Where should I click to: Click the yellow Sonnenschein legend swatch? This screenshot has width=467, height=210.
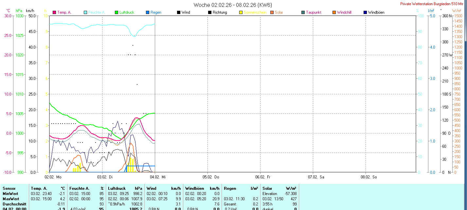coord(241,12)
